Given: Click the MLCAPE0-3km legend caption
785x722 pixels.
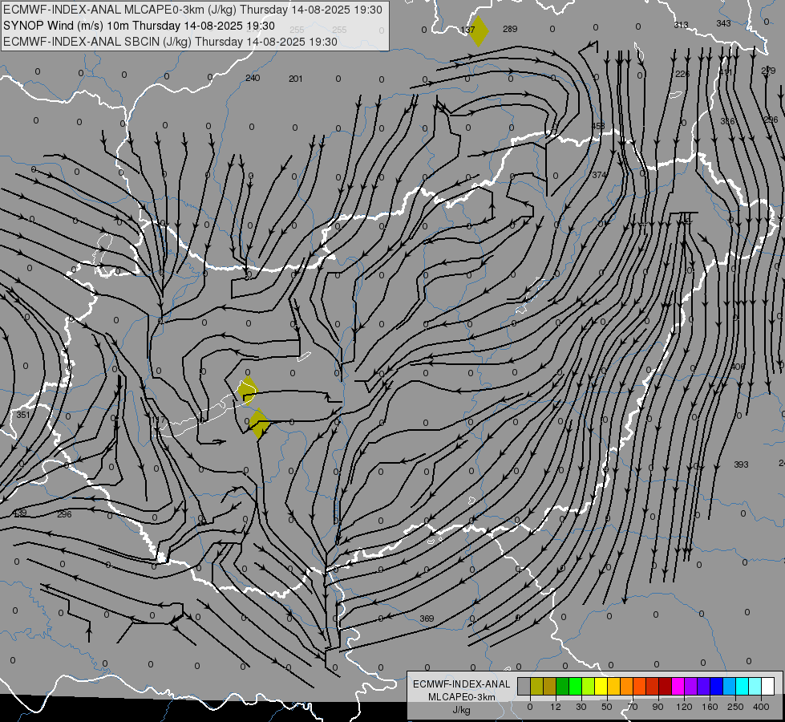Looking at the screenshot, I should (462, 697).
